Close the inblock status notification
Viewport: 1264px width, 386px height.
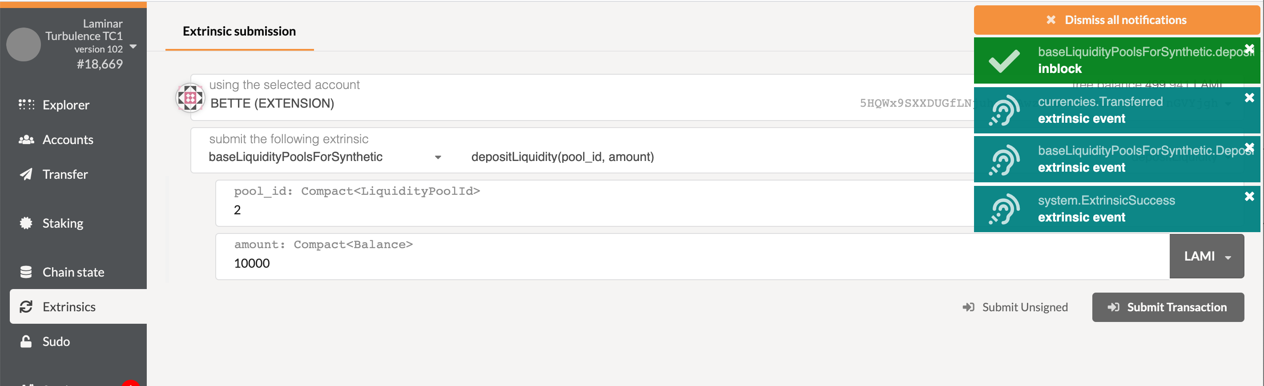pos(1249,48)
